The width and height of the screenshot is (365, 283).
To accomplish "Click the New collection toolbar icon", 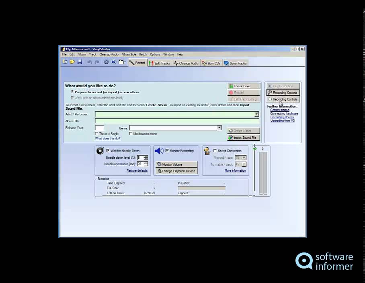I will pyautogui.click(x=65, y=62).
